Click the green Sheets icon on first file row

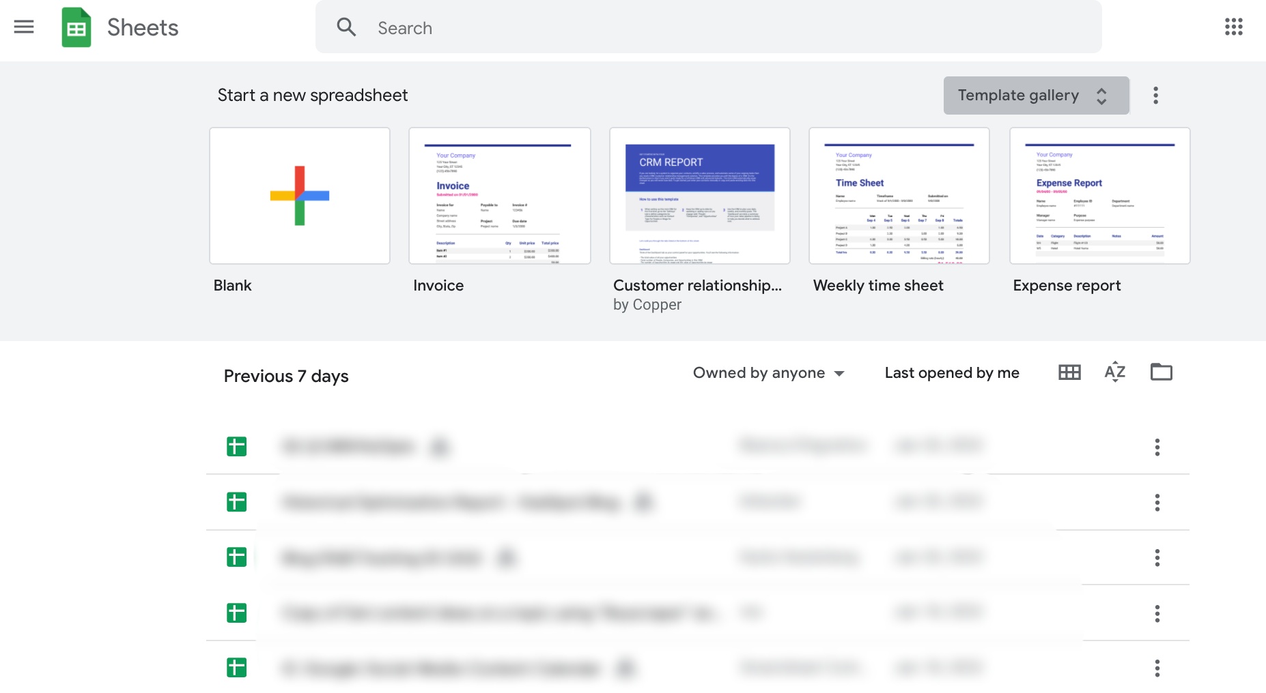coord(236,447)
